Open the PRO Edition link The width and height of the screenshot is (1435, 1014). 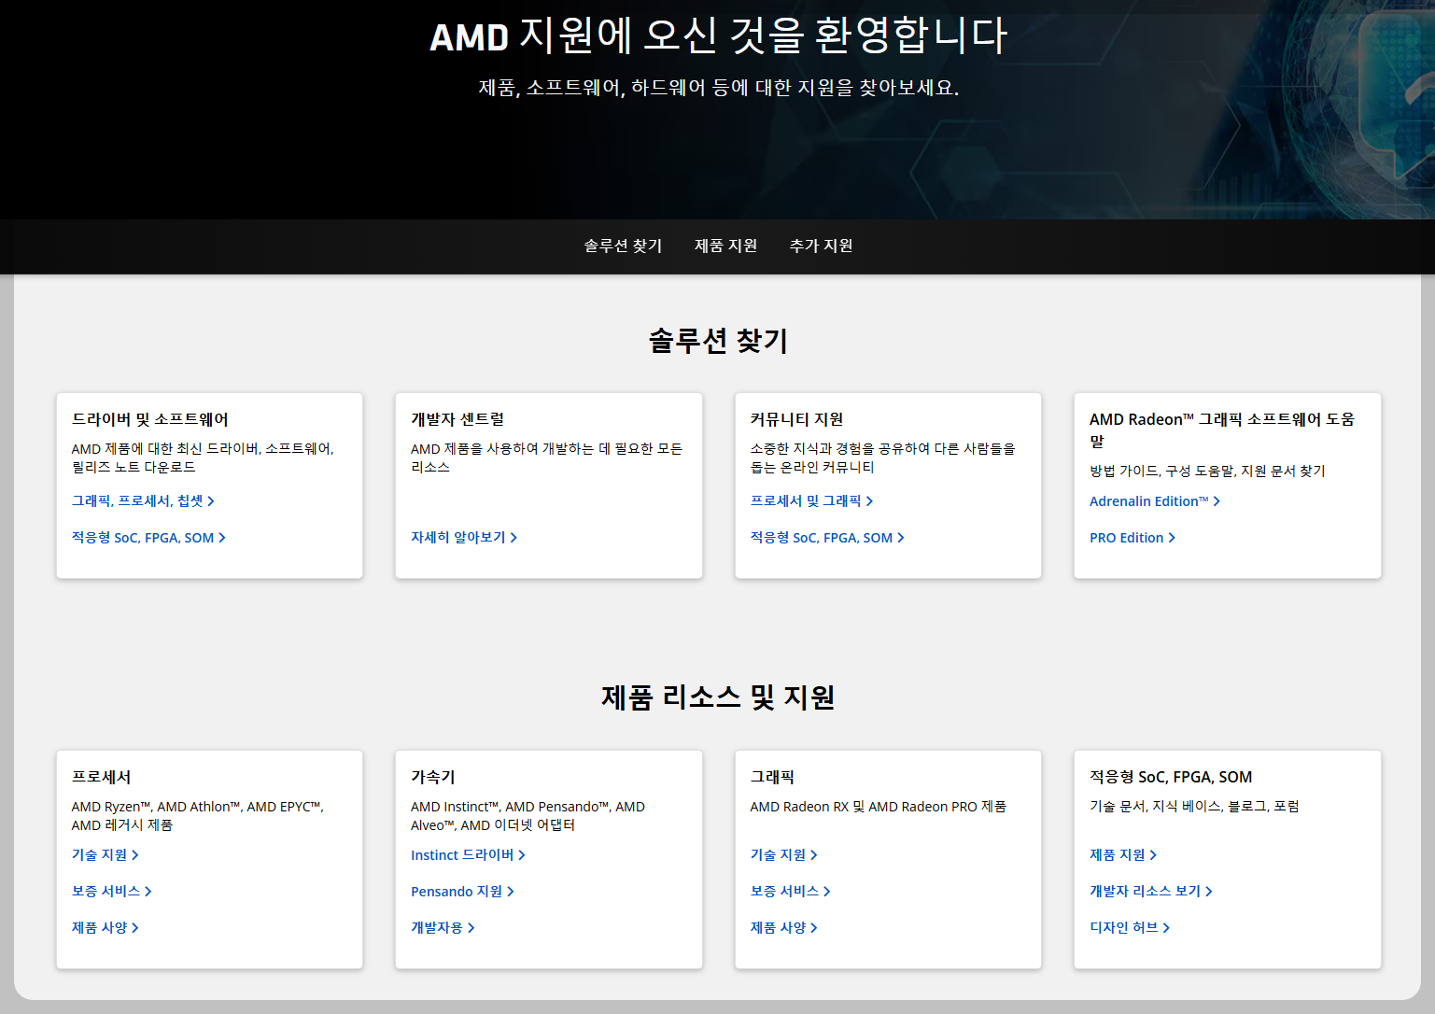[x=1133, y=538]
